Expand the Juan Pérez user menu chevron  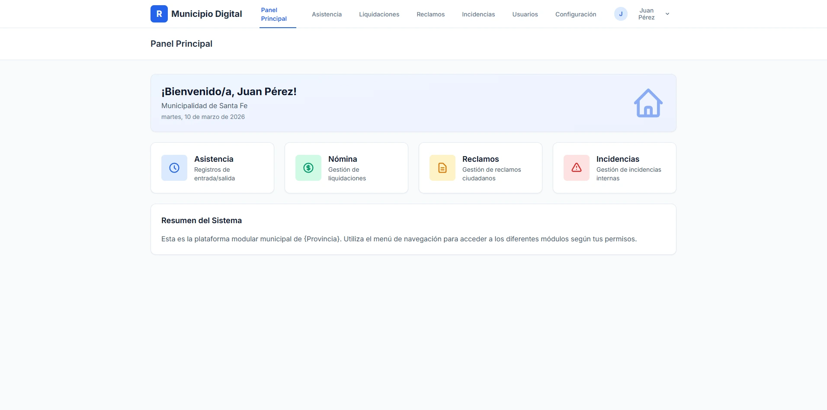click(667, 14)
